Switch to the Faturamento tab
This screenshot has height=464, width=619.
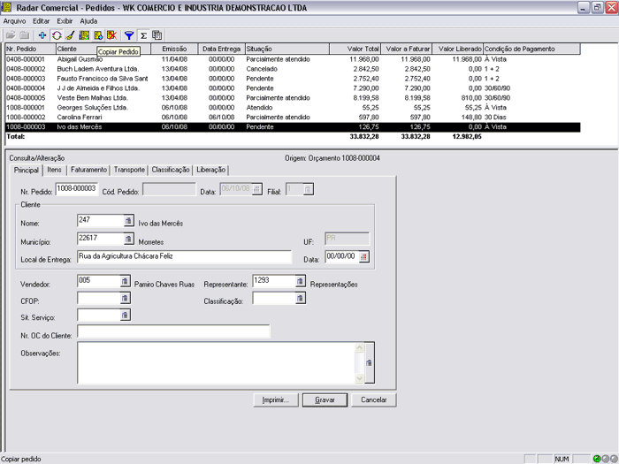point(89,169)
